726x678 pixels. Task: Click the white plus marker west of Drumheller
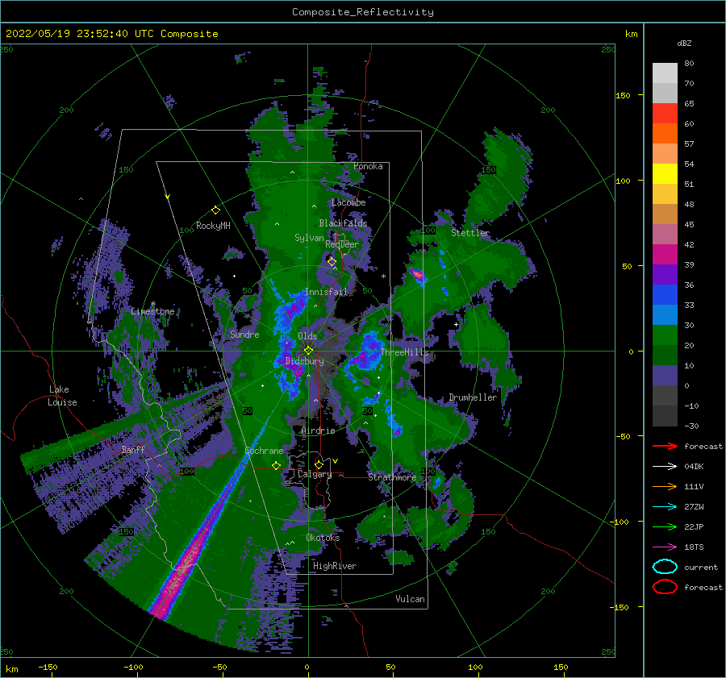pyautogui.click(x=456, y=324)
